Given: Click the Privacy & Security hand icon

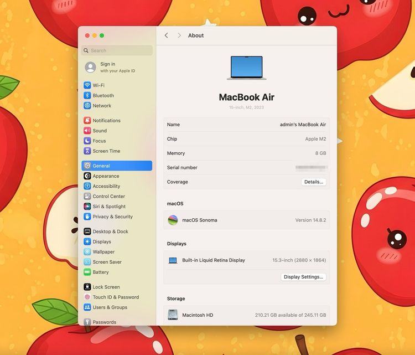Looking at the screenshot, I should point(87,217).
